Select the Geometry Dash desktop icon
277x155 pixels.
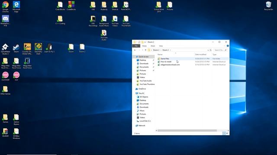coord(38,49)
